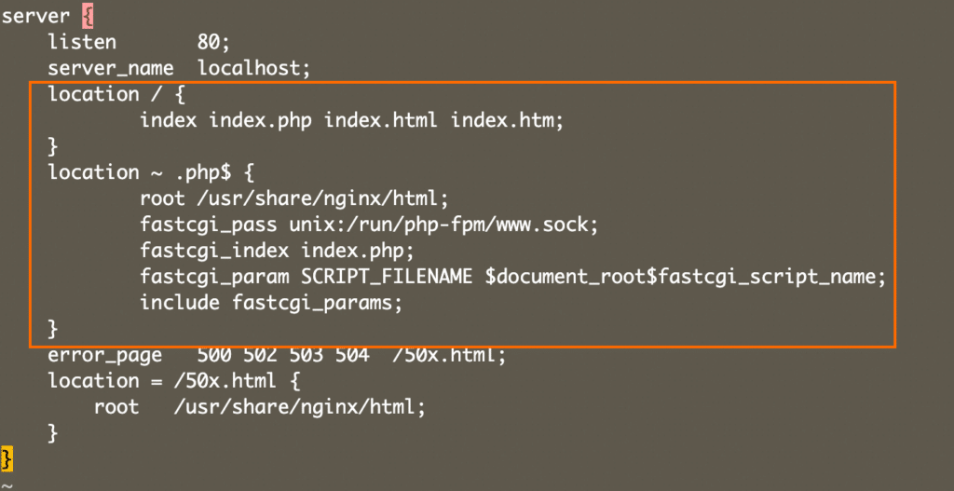Click the 'location ~ .php$' line
The width and height of the screenshot is (954, 491).
coord(150,172)
